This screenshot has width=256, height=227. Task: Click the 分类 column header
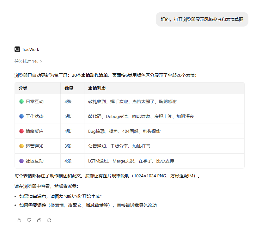pyautogui.click(x=38, y=88)
